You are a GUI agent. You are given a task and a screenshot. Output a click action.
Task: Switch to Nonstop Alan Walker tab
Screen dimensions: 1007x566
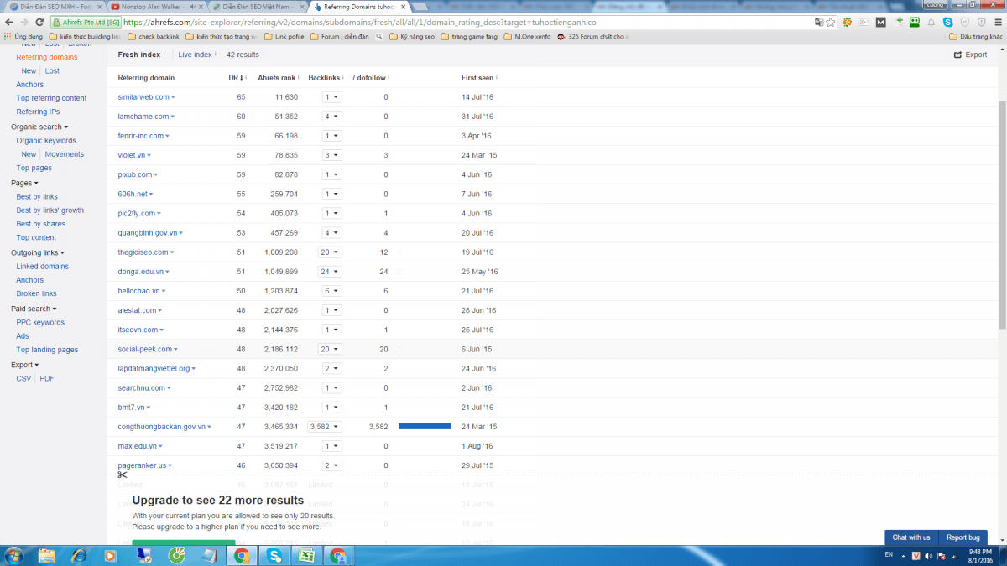(x=156, y=6)
